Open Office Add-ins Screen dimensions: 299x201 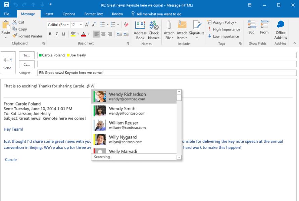pos(281,30)
